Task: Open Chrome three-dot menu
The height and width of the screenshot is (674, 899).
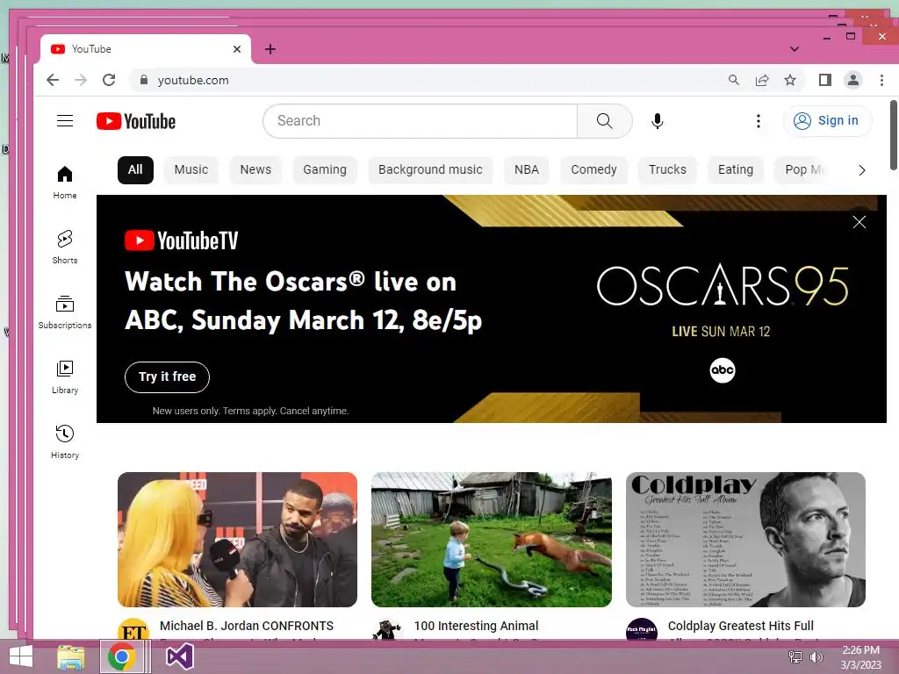Action: 881,80
